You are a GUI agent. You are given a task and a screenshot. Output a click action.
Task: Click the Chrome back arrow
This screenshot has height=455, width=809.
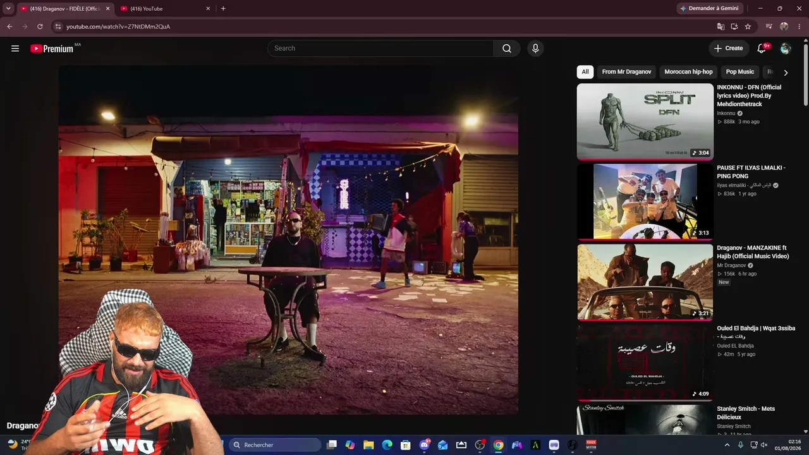pyautogui.click(x=9, y=27)
